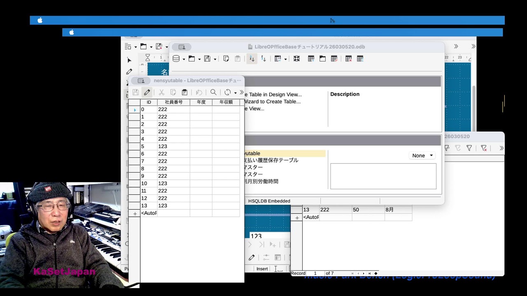Click the Last Record icon in form navigation bar

(261, 245)
